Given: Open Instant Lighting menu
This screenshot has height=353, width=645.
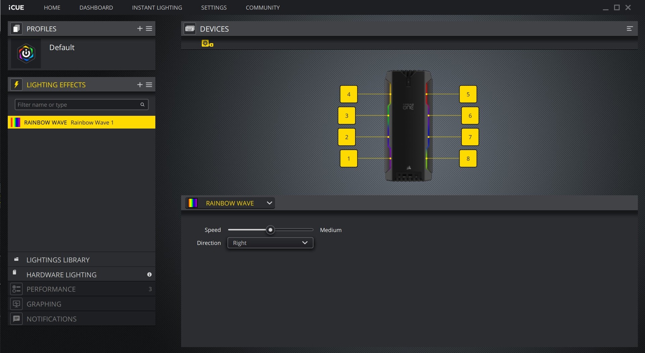Looking at the screenshot, I should click(157, 7).
